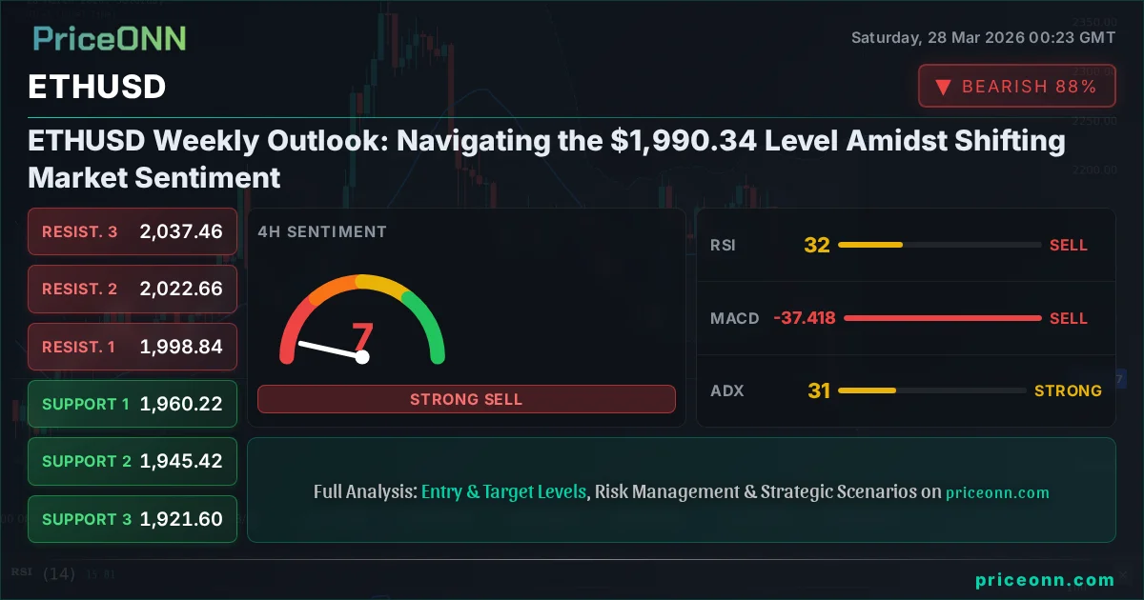1144x600 pixels.
Task: Select the ETHUSD ticker heading
Action: pos(96,87)
